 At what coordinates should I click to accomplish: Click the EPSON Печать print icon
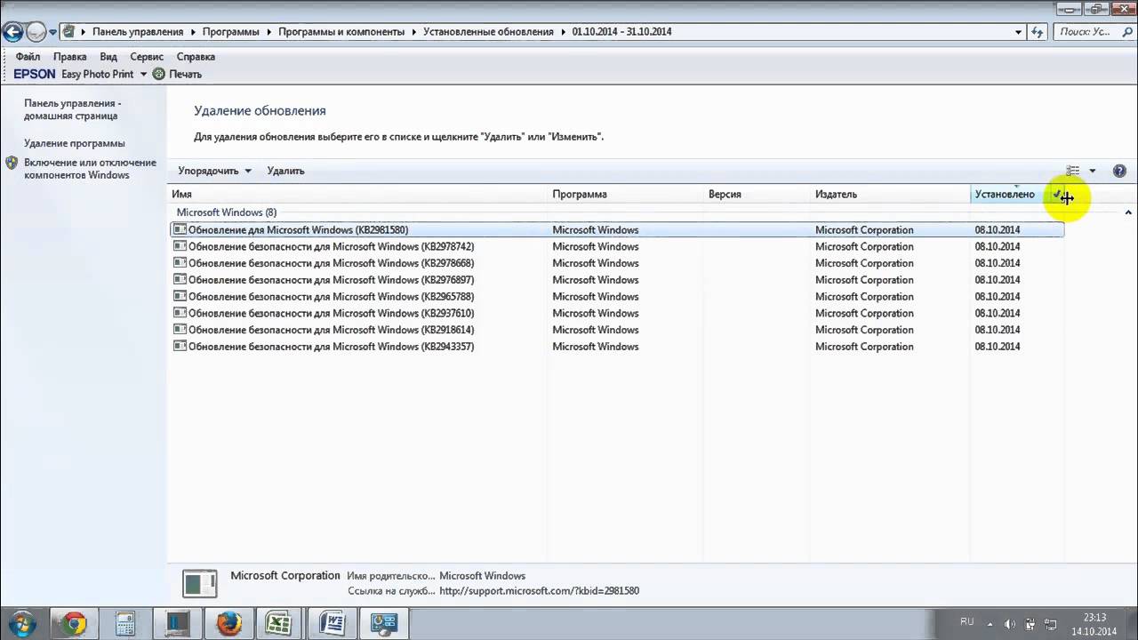(x=159, y=75)
